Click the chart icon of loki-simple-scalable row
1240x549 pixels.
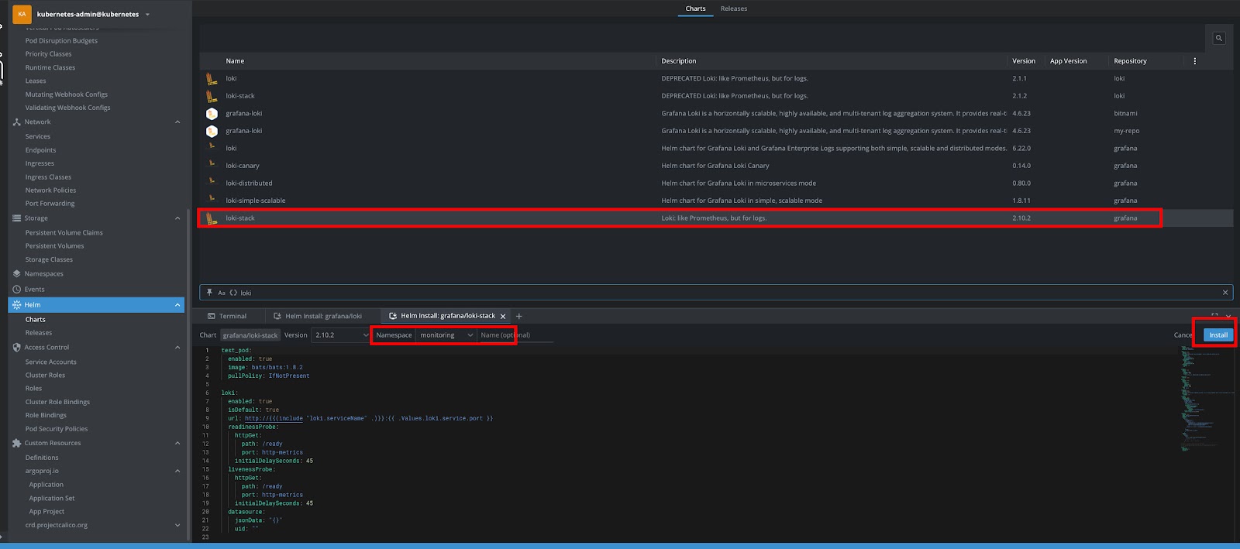[212, 198]
